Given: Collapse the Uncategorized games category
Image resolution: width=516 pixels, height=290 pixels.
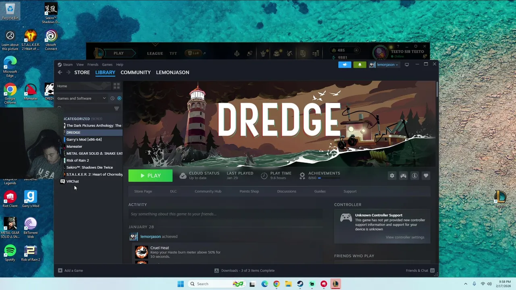Looking at the screenshot, I should (83, 119).
